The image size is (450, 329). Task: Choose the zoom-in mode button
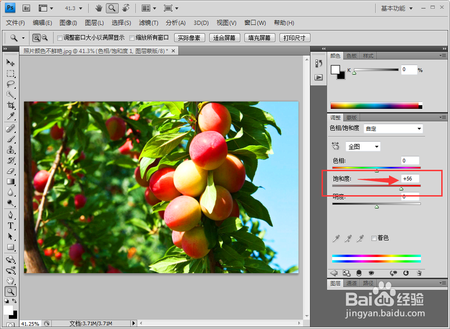[x=36, y=37]
